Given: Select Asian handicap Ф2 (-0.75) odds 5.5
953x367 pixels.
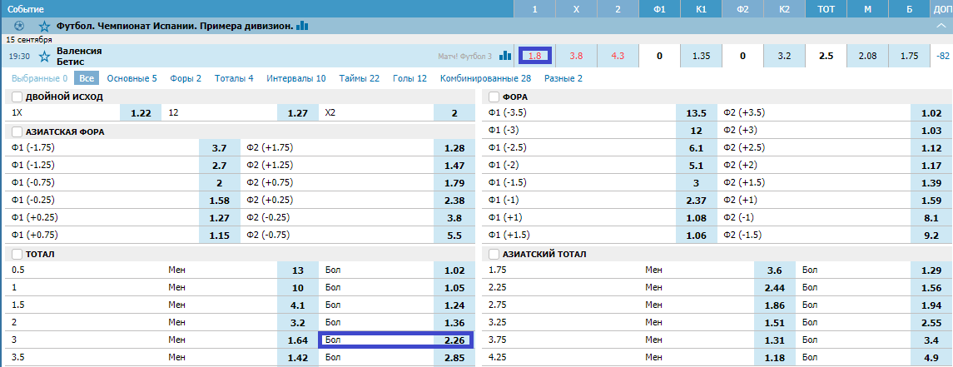Looking at the screenshot, I should click(454, 236).
